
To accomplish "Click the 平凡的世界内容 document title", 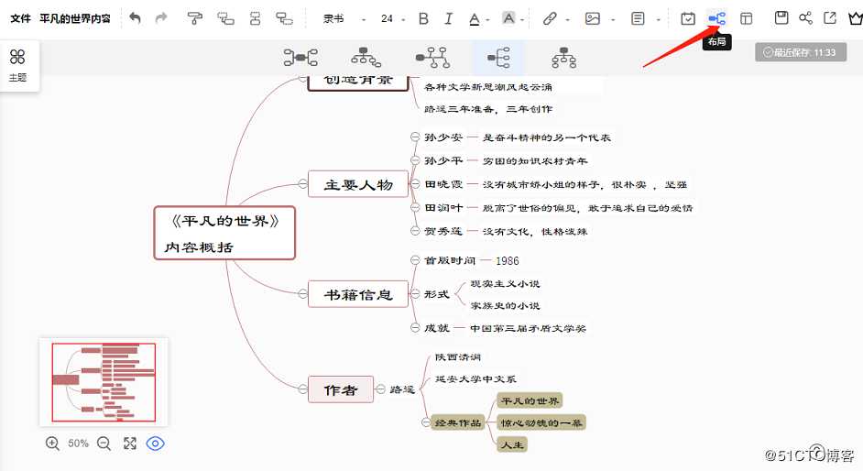I will [75, 18].
